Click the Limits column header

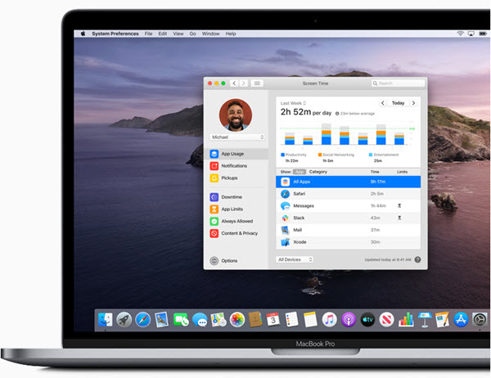tap(402, 172)
